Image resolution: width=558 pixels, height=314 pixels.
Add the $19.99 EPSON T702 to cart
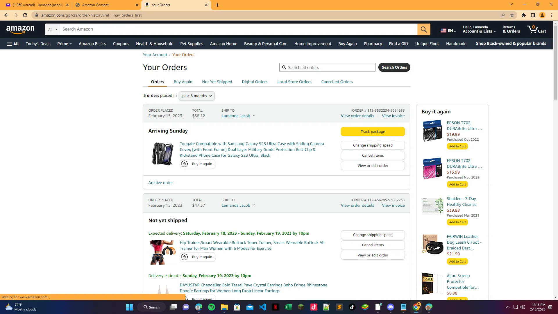point(457,147)
